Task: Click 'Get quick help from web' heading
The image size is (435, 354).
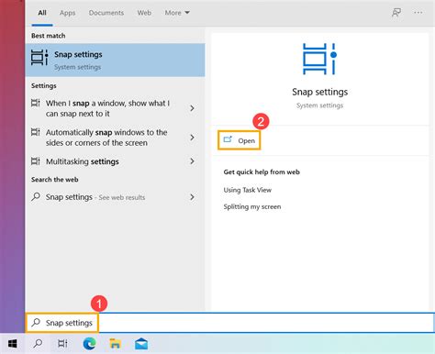Action: 262,171
